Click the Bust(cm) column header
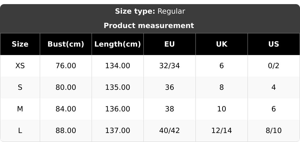The height and width of the screenshot is (142, 300). pyautogui.click(x=66, y=44)
